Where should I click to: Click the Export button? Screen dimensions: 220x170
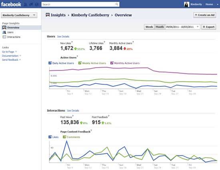point(208,27)
